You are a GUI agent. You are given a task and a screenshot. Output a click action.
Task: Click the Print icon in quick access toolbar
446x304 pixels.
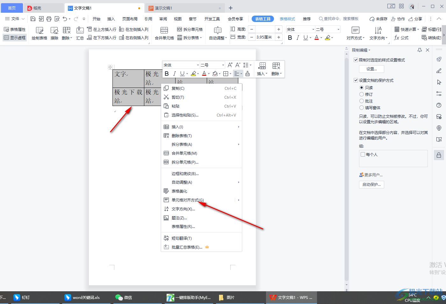coord(49,19)
